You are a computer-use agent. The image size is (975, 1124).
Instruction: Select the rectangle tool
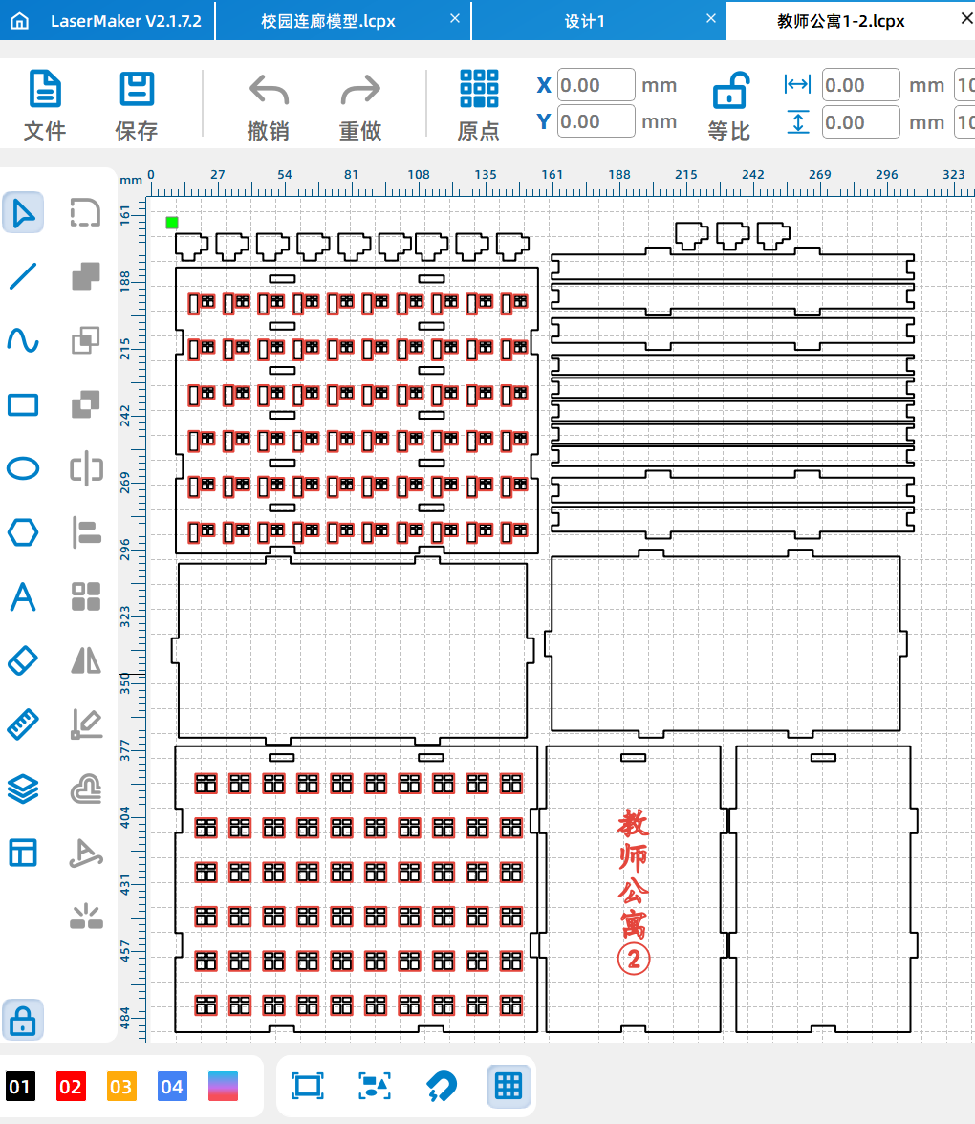coord(23,404)
